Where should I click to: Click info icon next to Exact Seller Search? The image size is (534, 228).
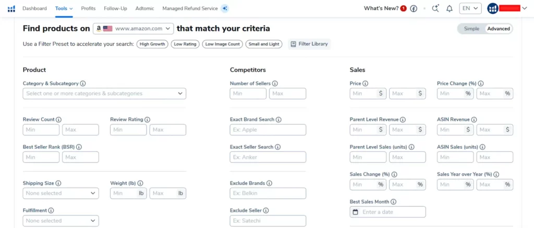coord(278,147)
